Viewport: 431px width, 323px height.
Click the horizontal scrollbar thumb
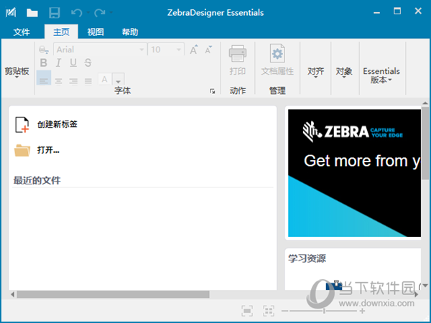pos(113,294)
